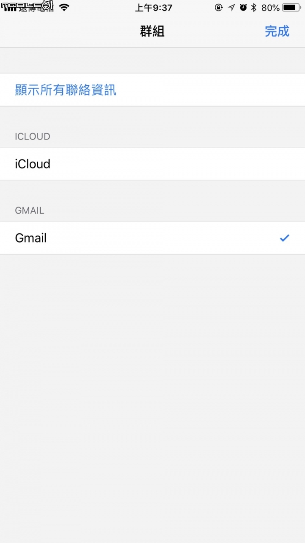Tap the carrier name in status bar
The image size is (305, 543).
(36, 8)
